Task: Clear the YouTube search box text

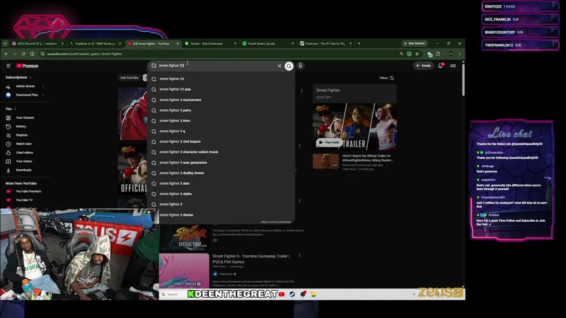Action: coord(279,66)
